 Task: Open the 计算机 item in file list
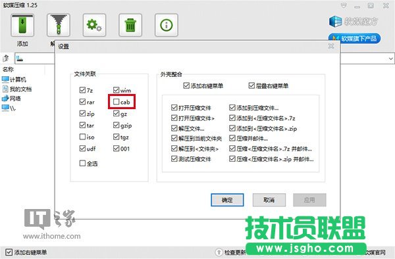click(14, 80)
